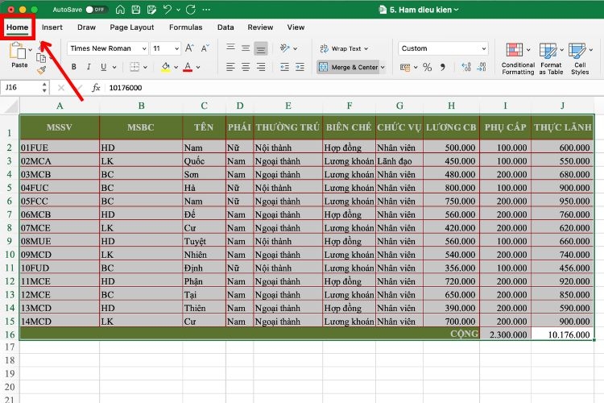Click the Accounting currency format icon
The width and height of the screenshot is (604, 403).
[405, 67]
